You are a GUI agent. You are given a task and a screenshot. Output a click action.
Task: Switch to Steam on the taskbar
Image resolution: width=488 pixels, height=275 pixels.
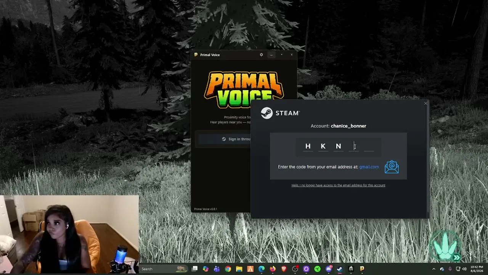[340, 269]
